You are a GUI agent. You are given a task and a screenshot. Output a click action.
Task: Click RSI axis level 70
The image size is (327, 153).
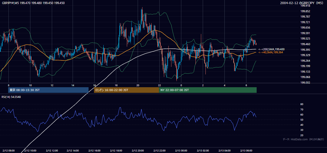(x=302, y=109)
